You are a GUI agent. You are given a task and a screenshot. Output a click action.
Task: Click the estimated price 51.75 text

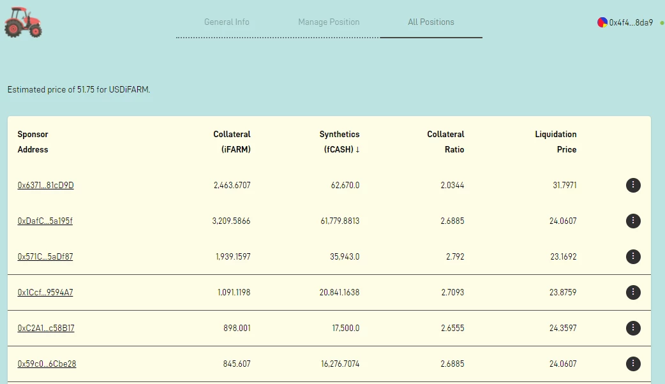tap(78, 89)
